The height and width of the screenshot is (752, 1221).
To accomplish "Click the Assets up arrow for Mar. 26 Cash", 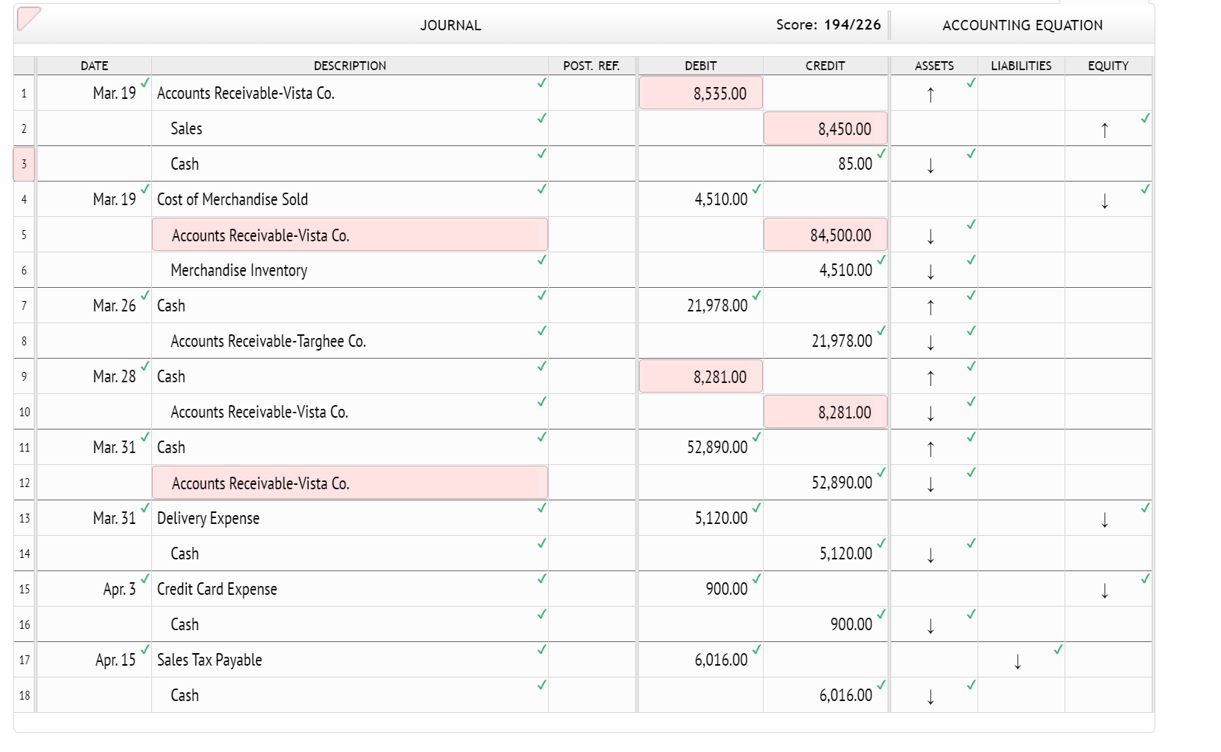I will point(930,307).
